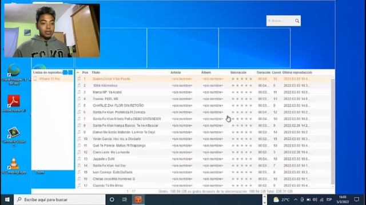366x205 pixels.
Task: Click the second blue button beside Listas de reproducción
Action: click(x=70, y=72)
